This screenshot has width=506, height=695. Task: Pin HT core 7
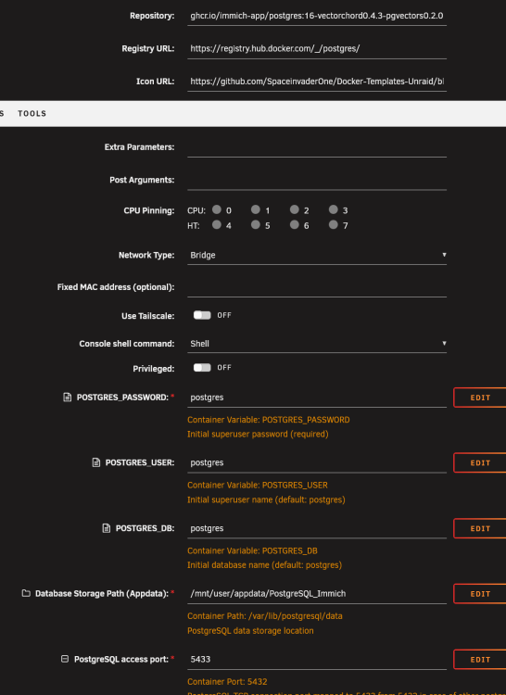[334, 225]
